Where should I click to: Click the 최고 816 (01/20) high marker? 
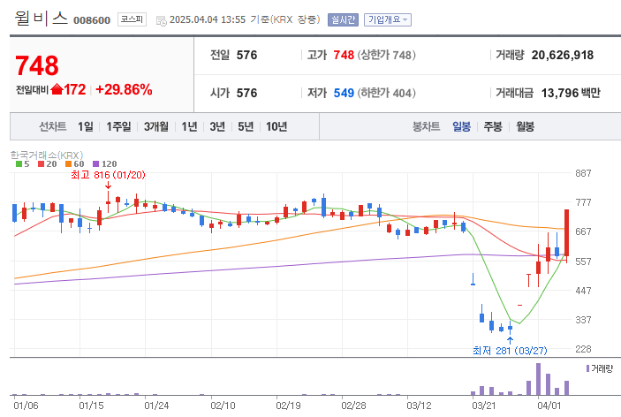108,175
